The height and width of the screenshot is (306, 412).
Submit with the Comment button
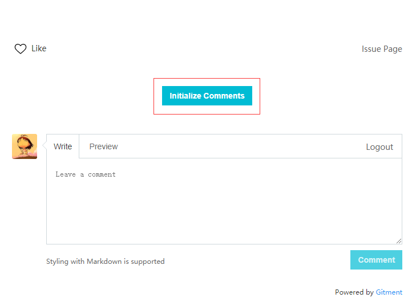tap(376, 260)
